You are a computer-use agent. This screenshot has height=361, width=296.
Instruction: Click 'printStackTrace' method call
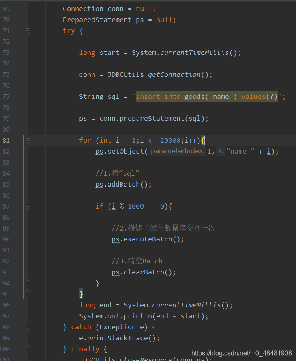118,338
